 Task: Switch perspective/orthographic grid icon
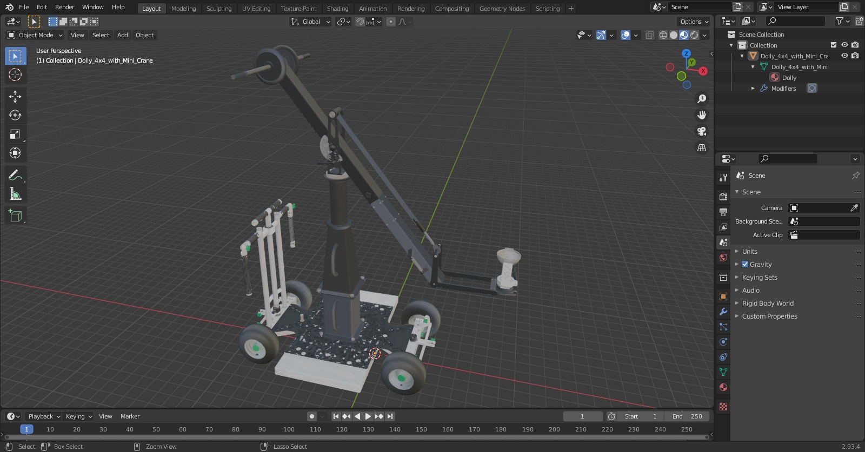[702, 147]
